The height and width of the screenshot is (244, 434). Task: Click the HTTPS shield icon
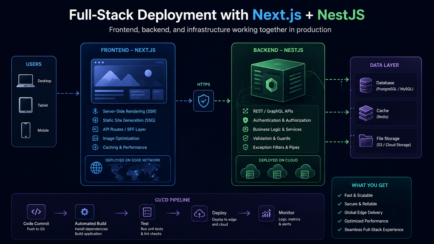tap(204, 101)
